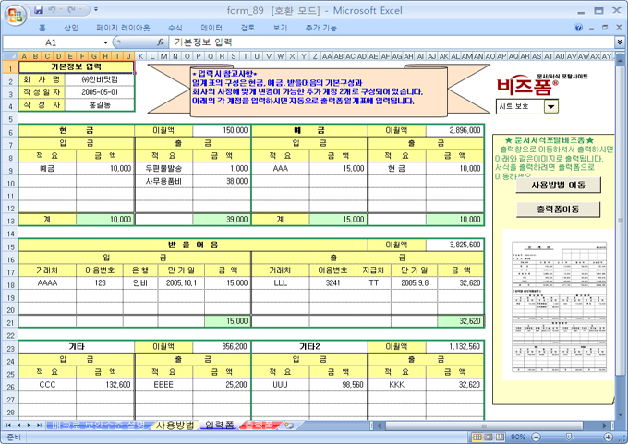The height and width of the screenshot is (444, 628).
Task: Expand the 시트 보호 dropdown
Action: [551, 106]
